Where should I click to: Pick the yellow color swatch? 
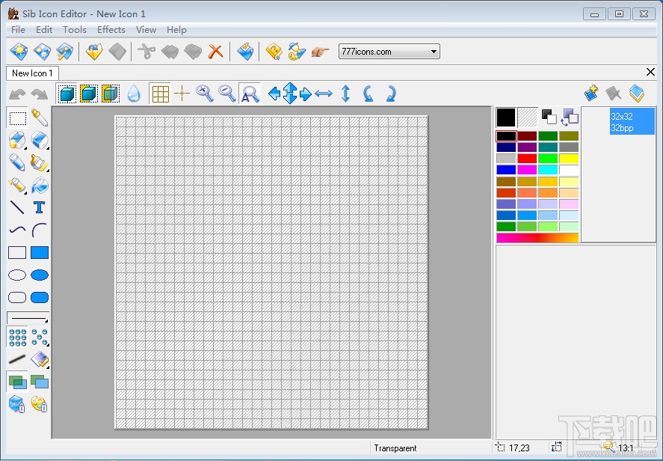pyautogui.click(x=569, y=159)
